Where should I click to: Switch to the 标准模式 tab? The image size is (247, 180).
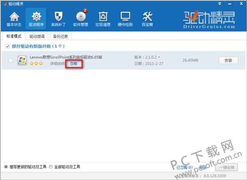pos(14,36)
